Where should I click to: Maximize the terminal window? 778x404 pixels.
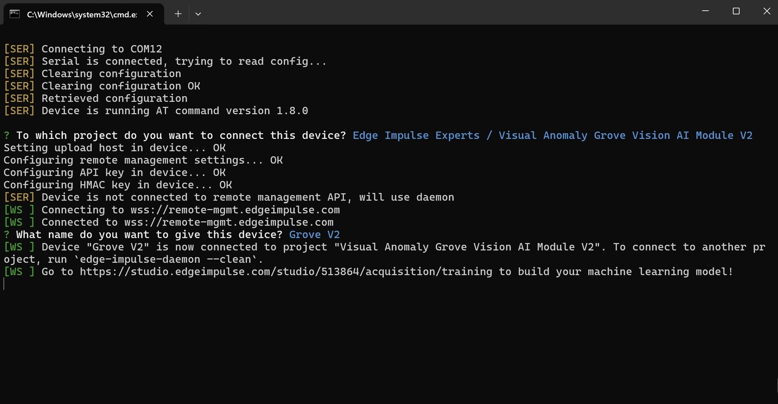coord(736,11)
